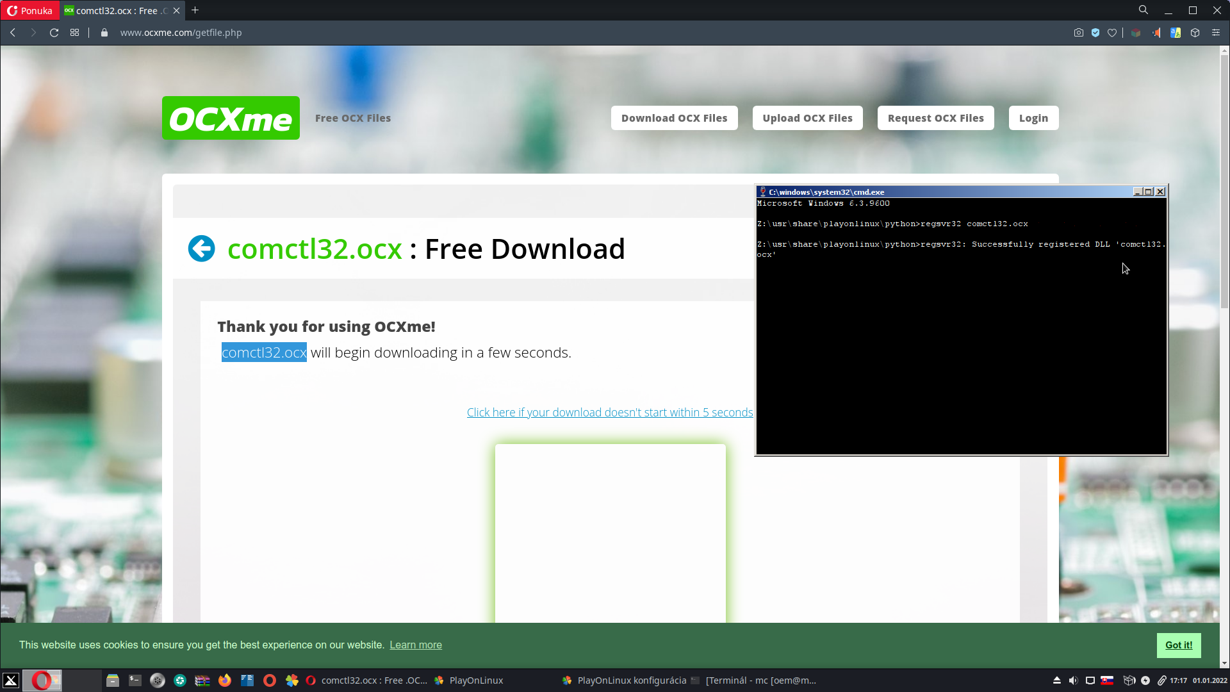Open Opera Easy Setup sliders icon
This screenshot has width=1230, height=692.
(x=1215, y=33)
